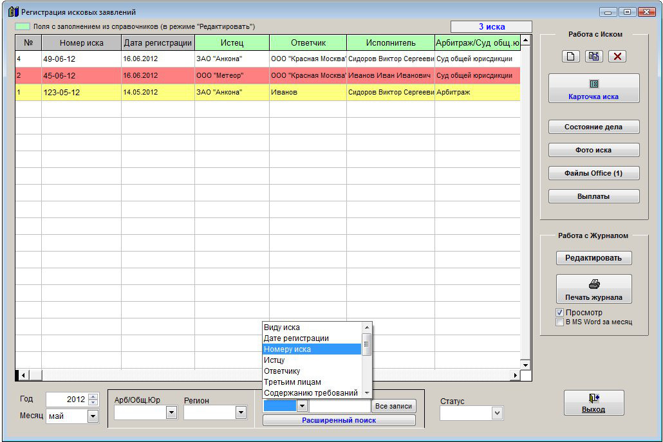The height and width of the screenshot is (442, 663).
Task: Expand the Статус dropdown
Action: 496,413
